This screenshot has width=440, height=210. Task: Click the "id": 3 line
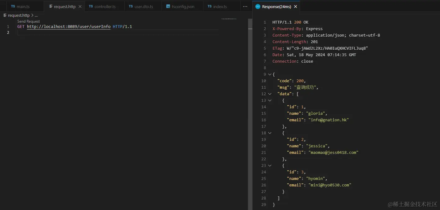(296, 172)
